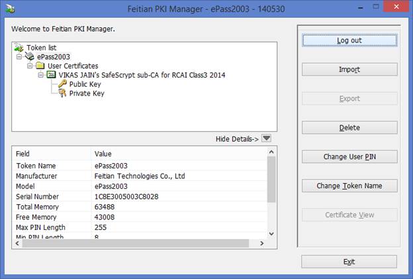Viewport: 413px width, 279px height.
Task: Select the Serial Number field row
Action: (x=140, y=197)
